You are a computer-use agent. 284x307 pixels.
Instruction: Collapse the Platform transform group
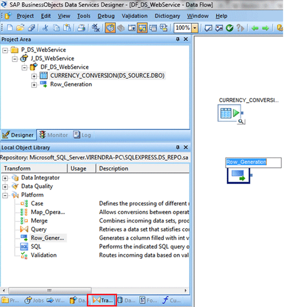pyautogui.click(x=5, y=196)
